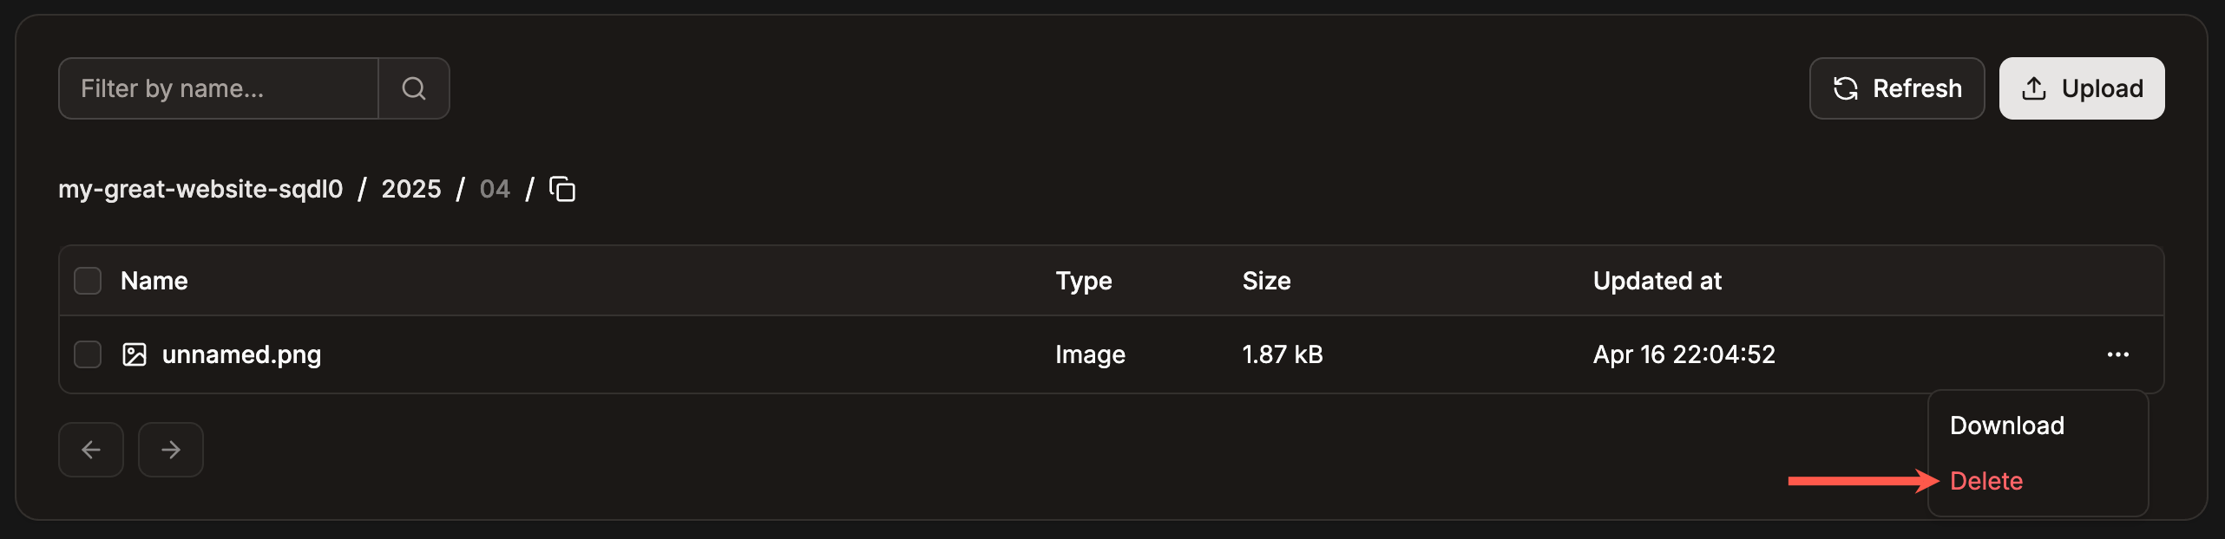Click the search magnifier icon
2225x539 pixels.
pyautogui.click(x=414, y=88)
